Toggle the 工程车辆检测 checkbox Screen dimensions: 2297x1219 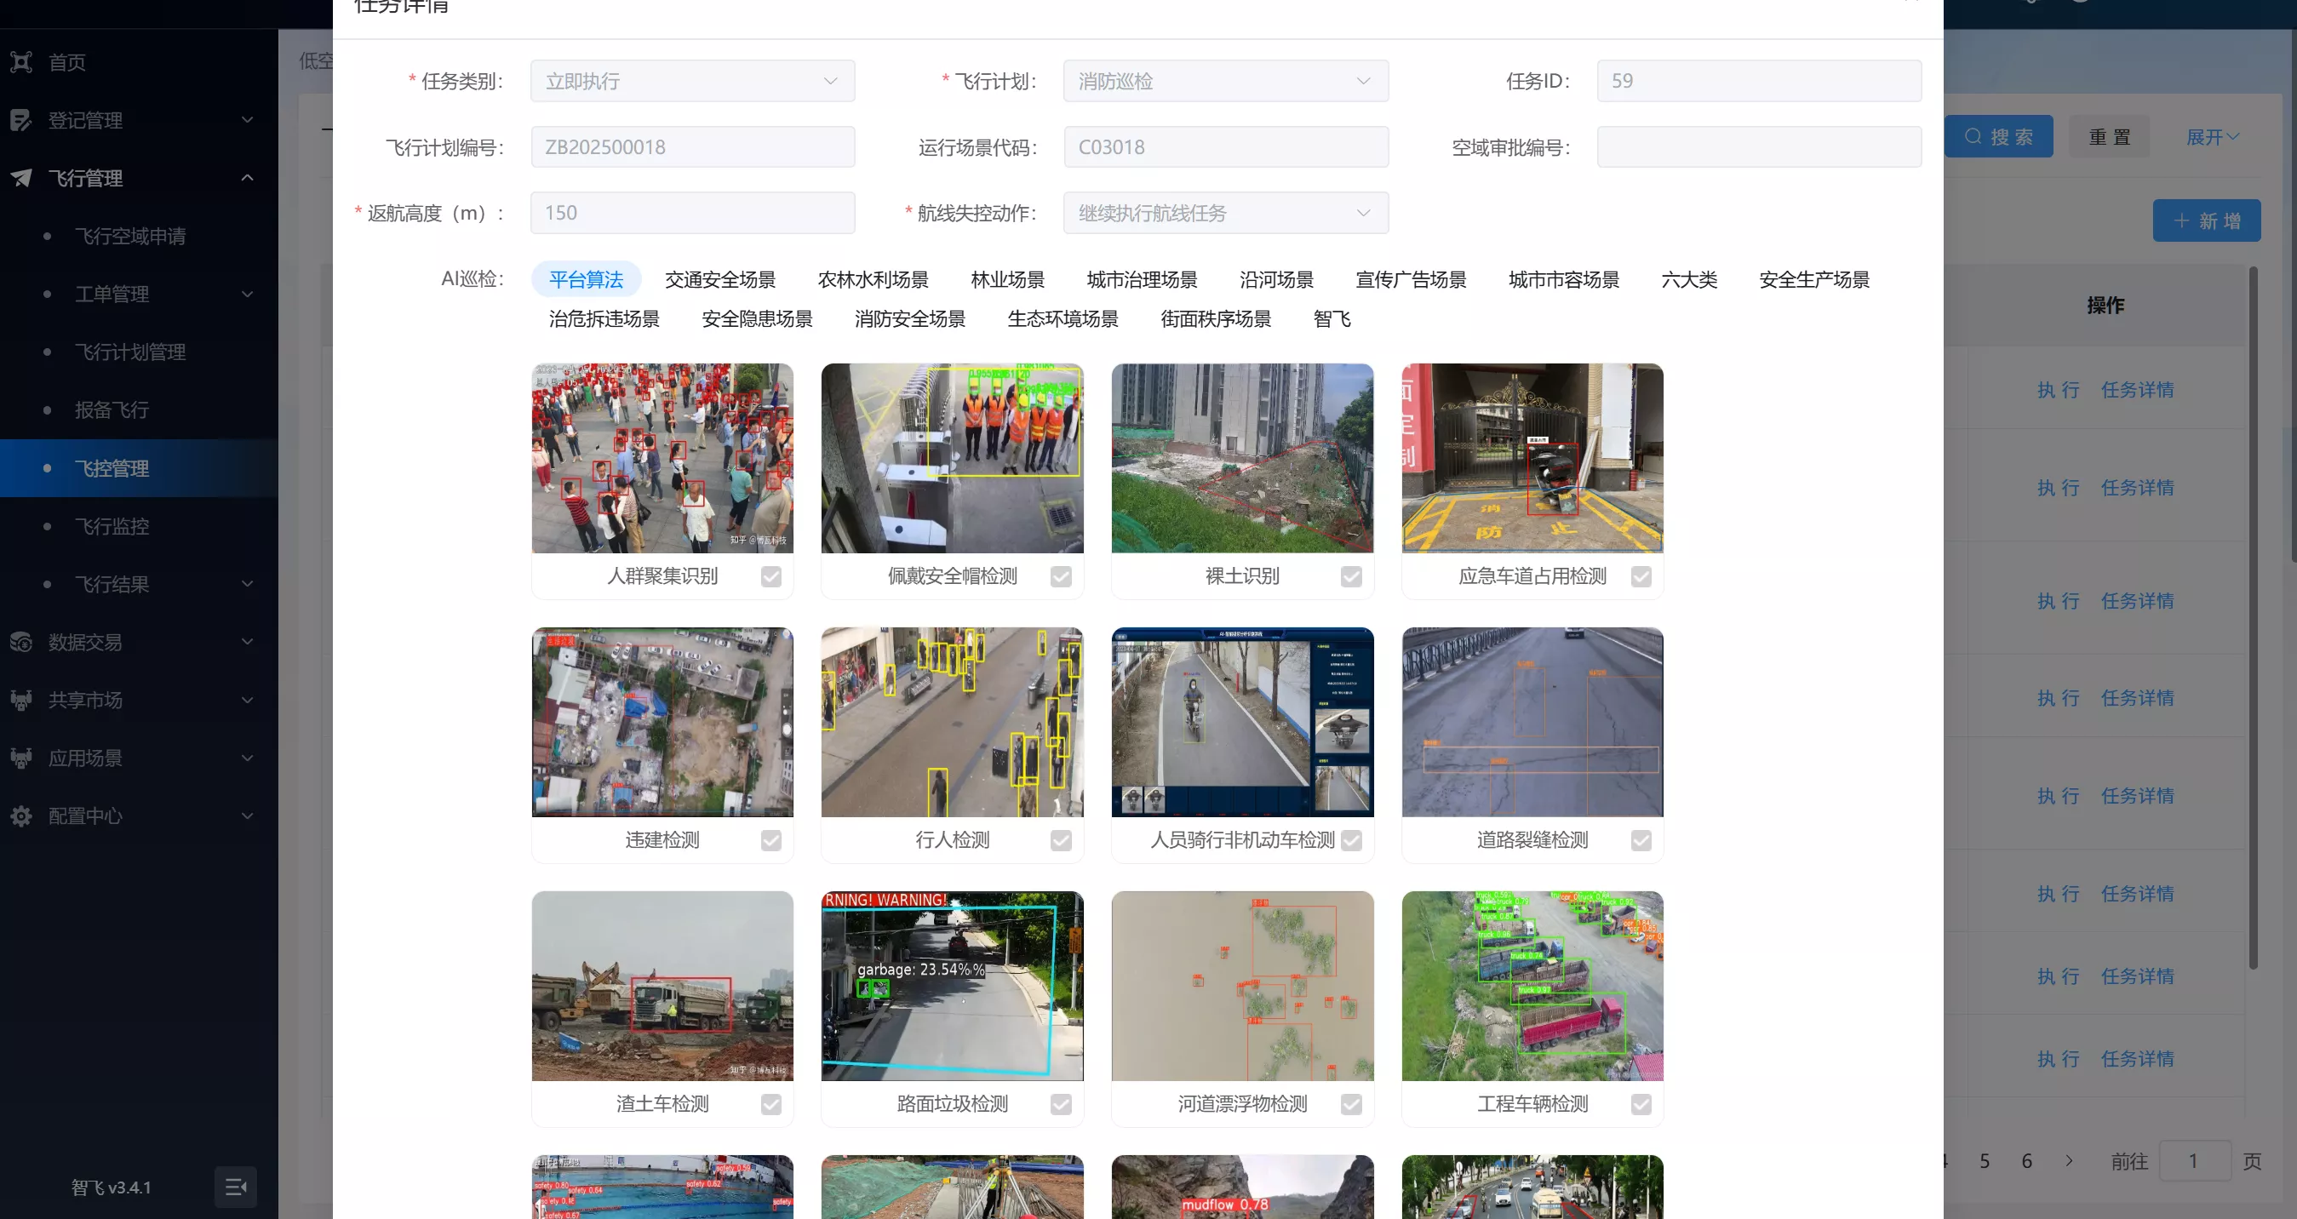(x=1641, y=1105)
